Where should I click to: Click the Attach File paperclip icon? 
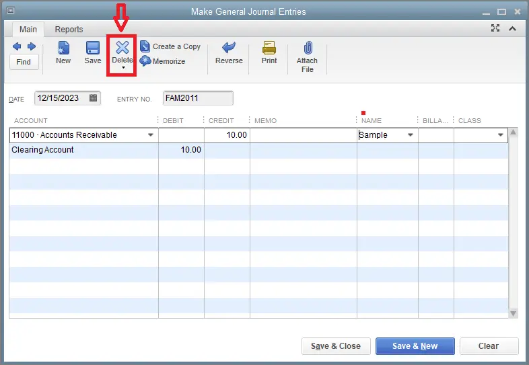point(308,48)
